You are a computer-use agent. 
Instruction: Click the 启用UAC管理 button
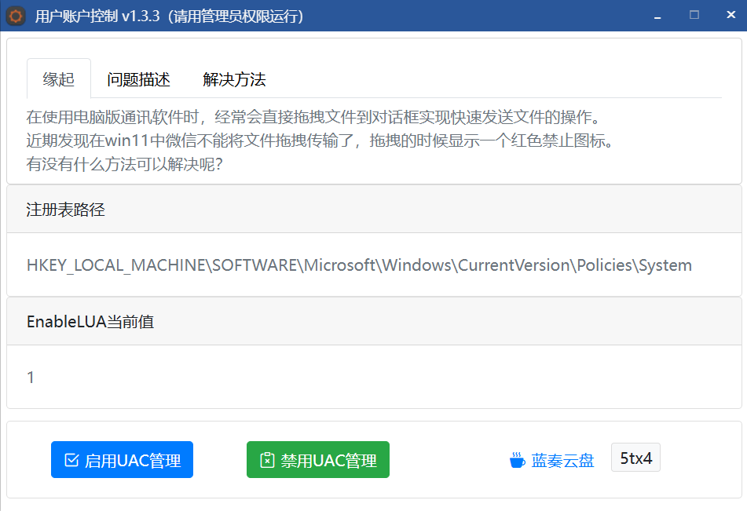click(x=122, y=459)
